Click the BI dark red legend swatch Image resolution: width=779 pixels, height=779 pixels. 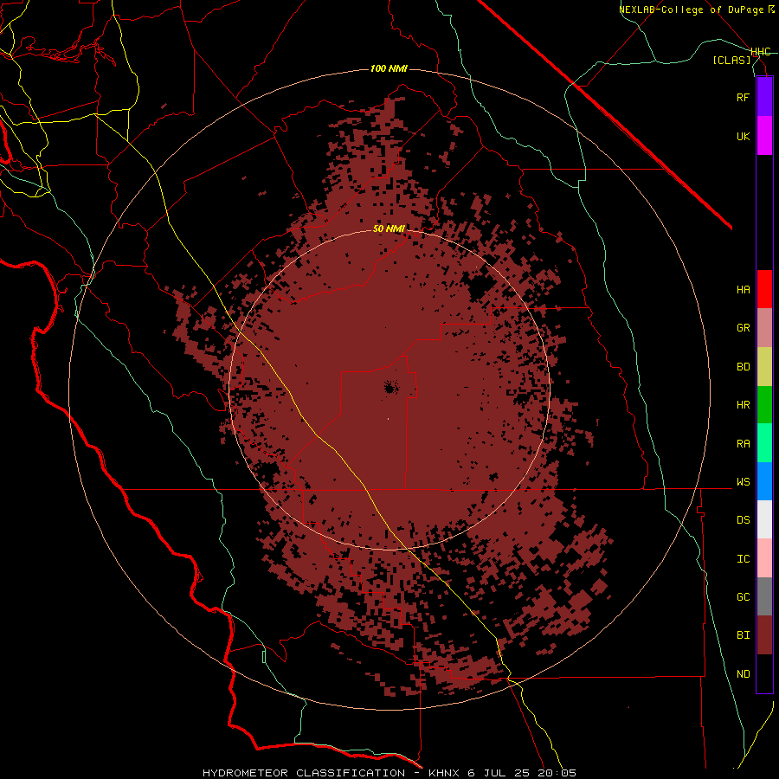coord(764,635)
